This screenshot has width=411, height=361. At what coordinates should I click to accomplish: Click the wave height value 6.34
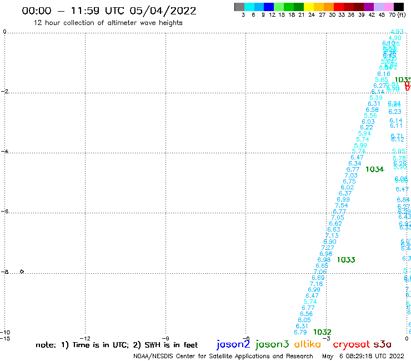point(355,163)
